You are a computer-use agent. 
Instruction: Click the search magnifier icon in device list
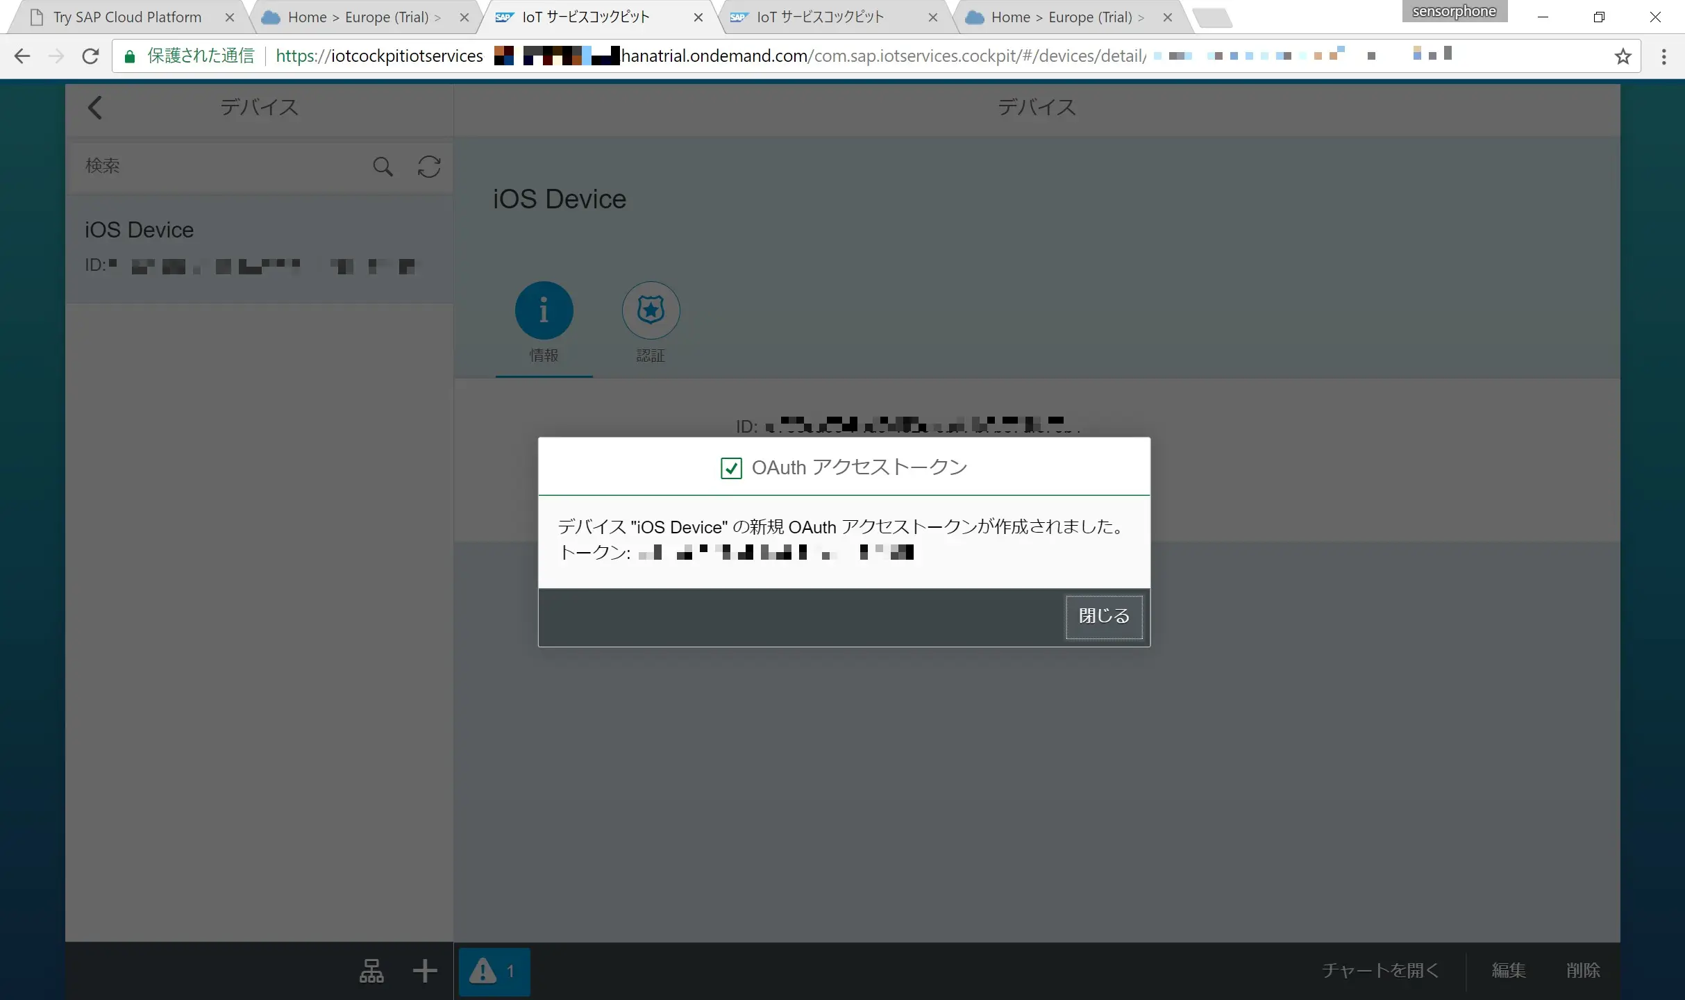(383, 167)
